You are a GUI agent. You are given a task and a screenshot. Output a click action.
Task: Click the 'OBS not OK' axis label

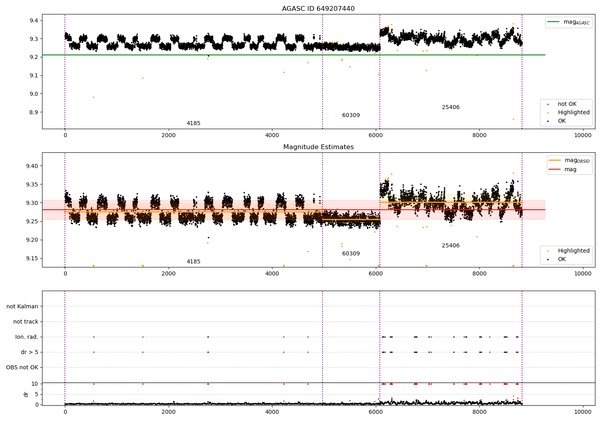pyautogui.click(x=22, y=368)
